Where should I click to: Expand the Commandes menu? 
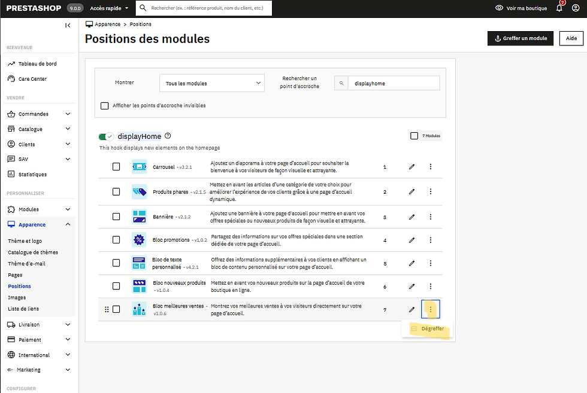(x=68, y=114)
